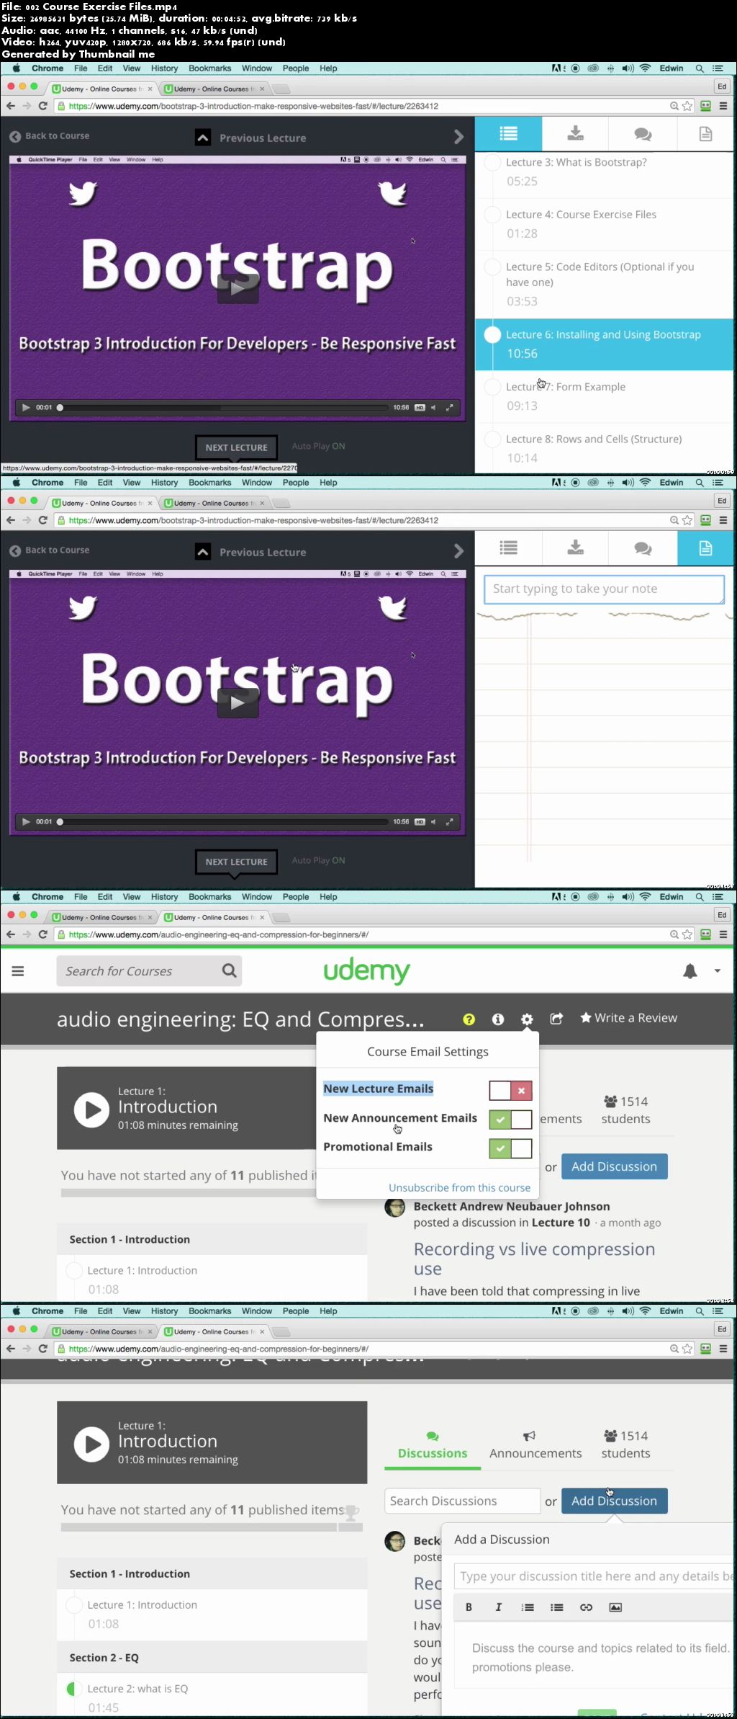Select the highlighted notes tab icon above the note field
The image size is (737, 1719).
[x=705, y=548]
